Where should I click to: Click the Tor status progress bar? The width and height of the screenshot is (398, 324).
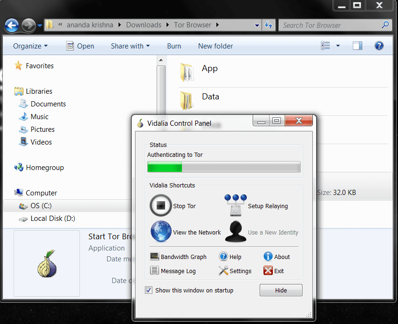[223, 167]
